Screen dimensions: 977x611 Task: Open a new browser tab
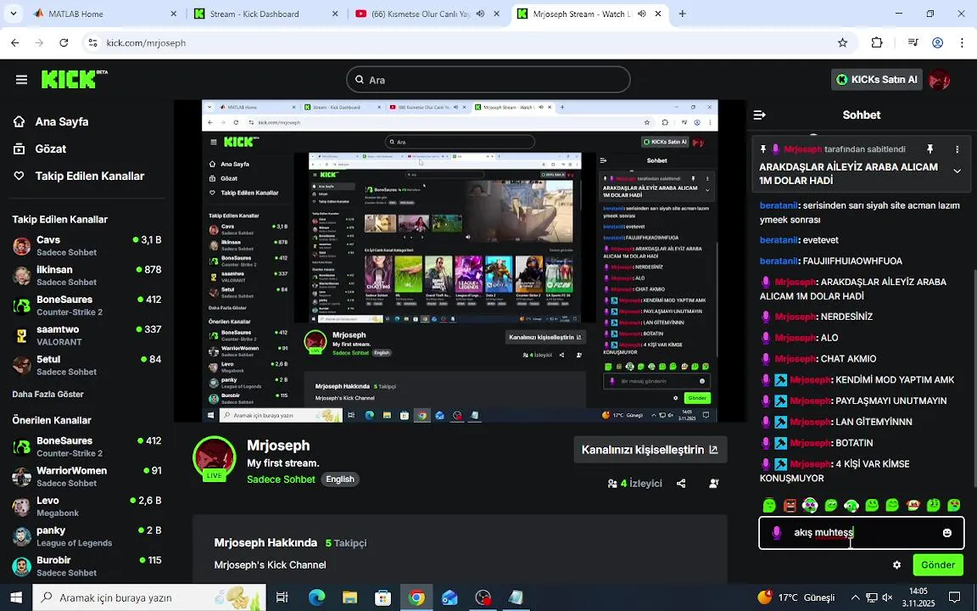(x=682, y=14)
